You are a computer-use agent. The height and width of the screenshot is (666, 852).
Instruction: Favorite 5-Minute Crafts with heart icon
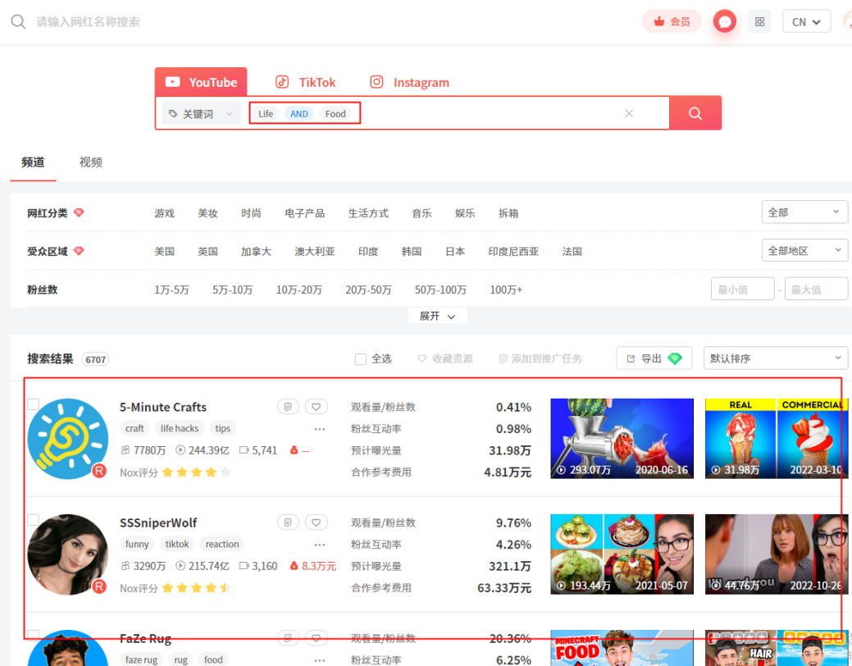[x=317, y=406]
